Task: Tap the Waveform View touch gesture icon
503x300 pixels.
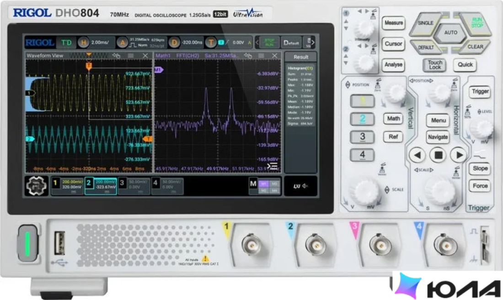Action: coord(117,56)
